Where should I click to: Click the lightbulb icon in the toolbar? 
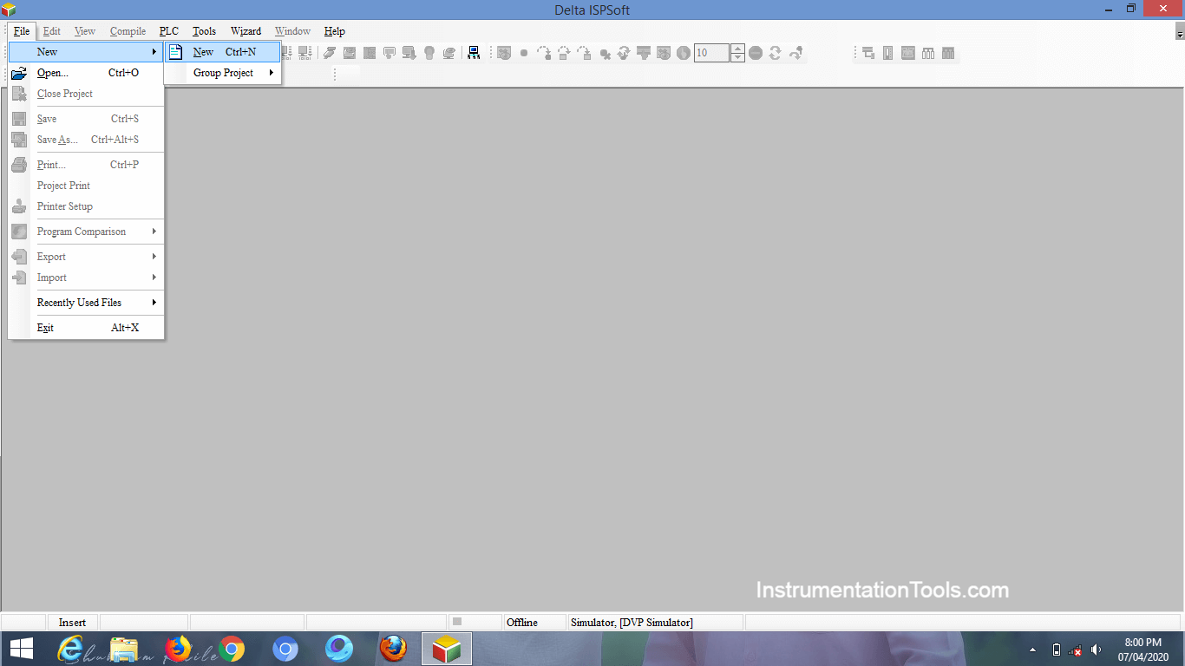(429, 53)
